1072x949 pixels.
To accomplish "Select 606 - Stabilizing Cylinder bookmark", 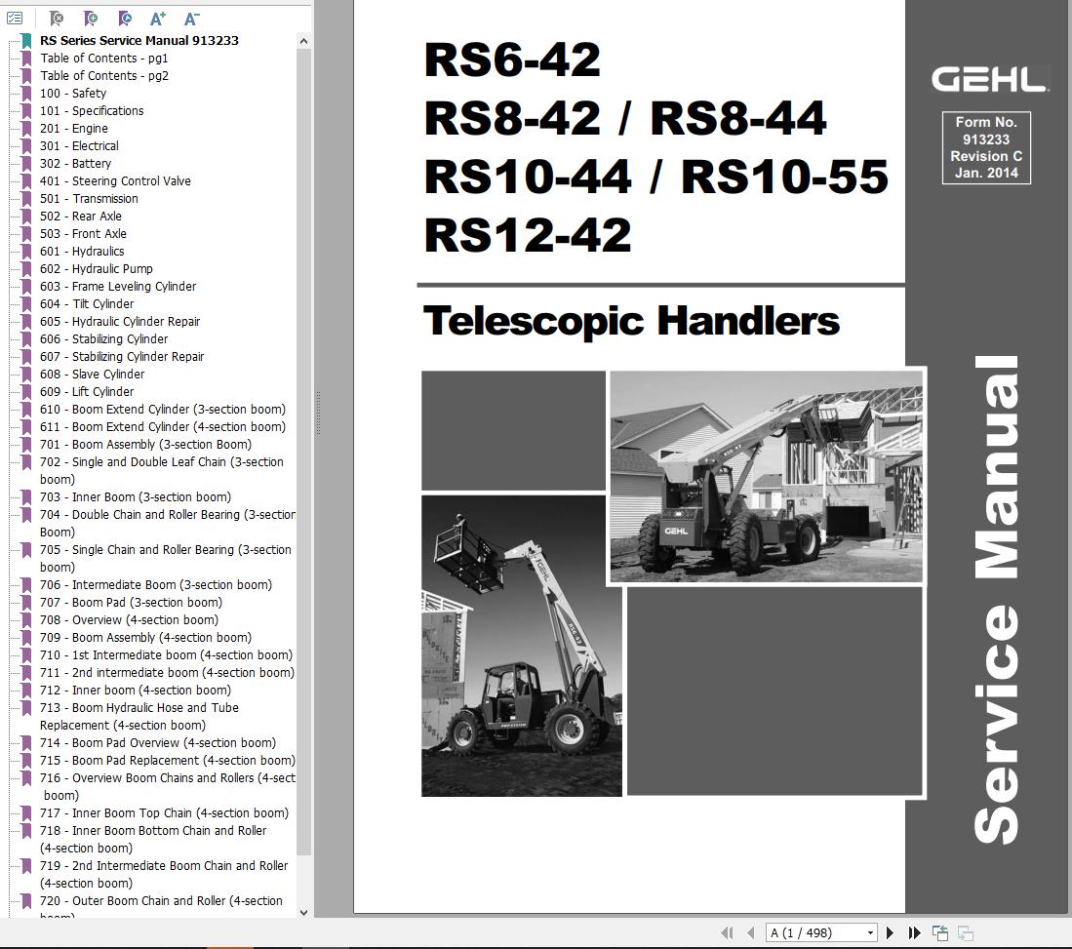I will pyautogui.click(x=104, y=339).
